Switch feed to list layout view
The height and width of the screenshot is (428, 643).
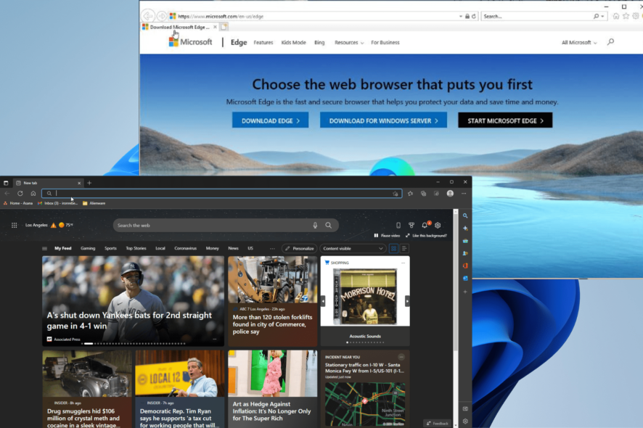coord(404,248)
